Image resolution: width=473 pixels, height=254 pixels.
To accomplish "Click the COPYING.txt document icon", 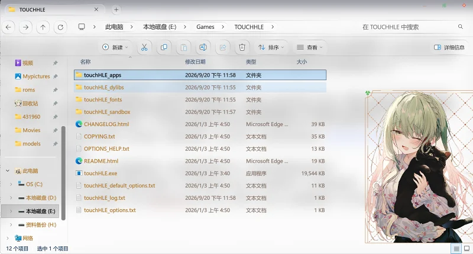I will [79, 137].
